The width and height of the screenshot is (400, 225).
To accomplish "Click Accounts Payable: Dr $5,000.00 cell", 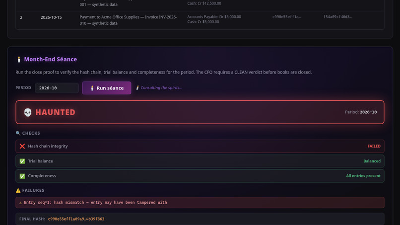I will click(x=214, y=16).
